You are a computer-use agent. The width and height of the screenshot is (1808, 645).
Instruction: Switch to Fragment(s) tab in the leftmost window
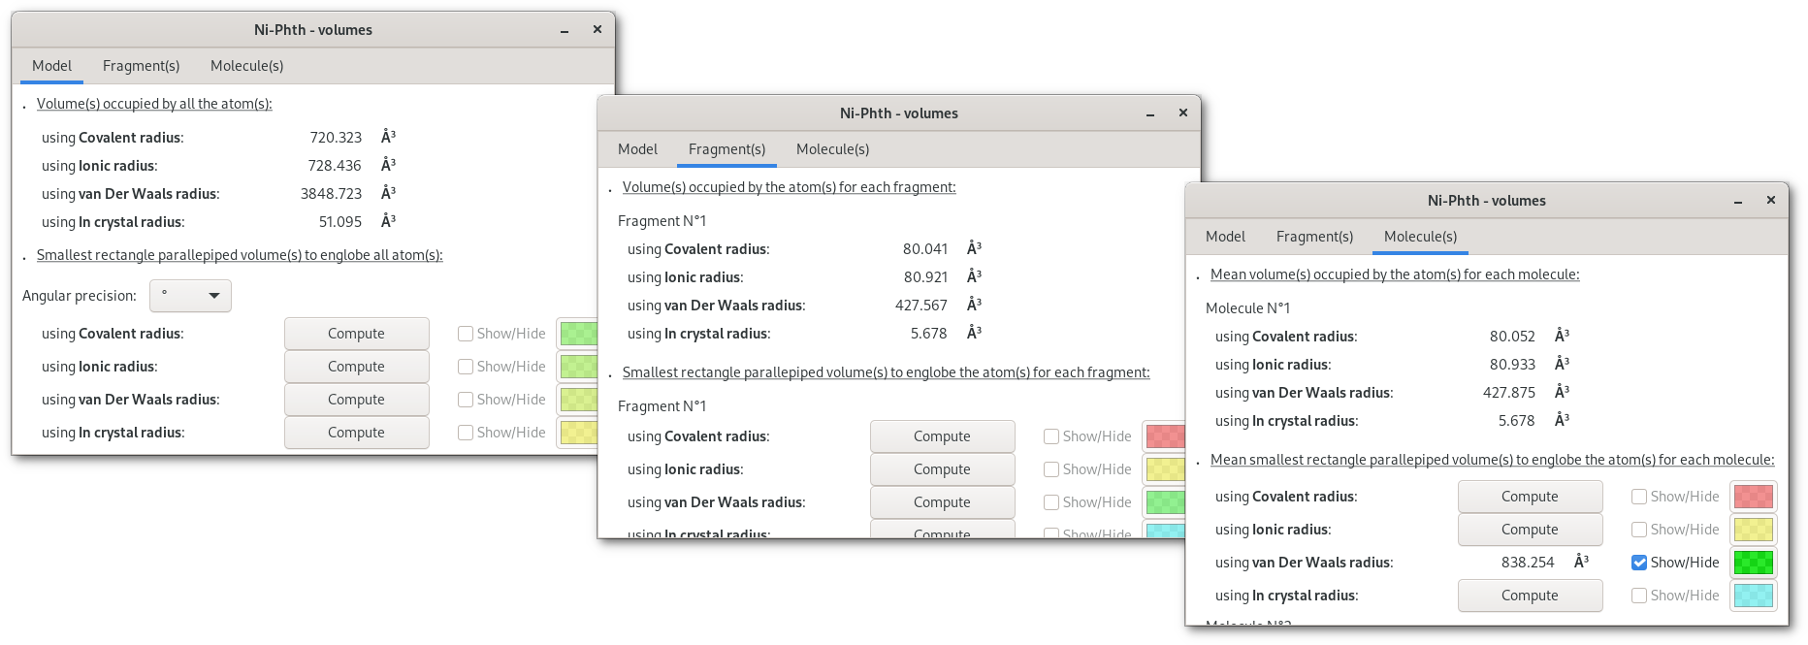[x=141, y=66]
